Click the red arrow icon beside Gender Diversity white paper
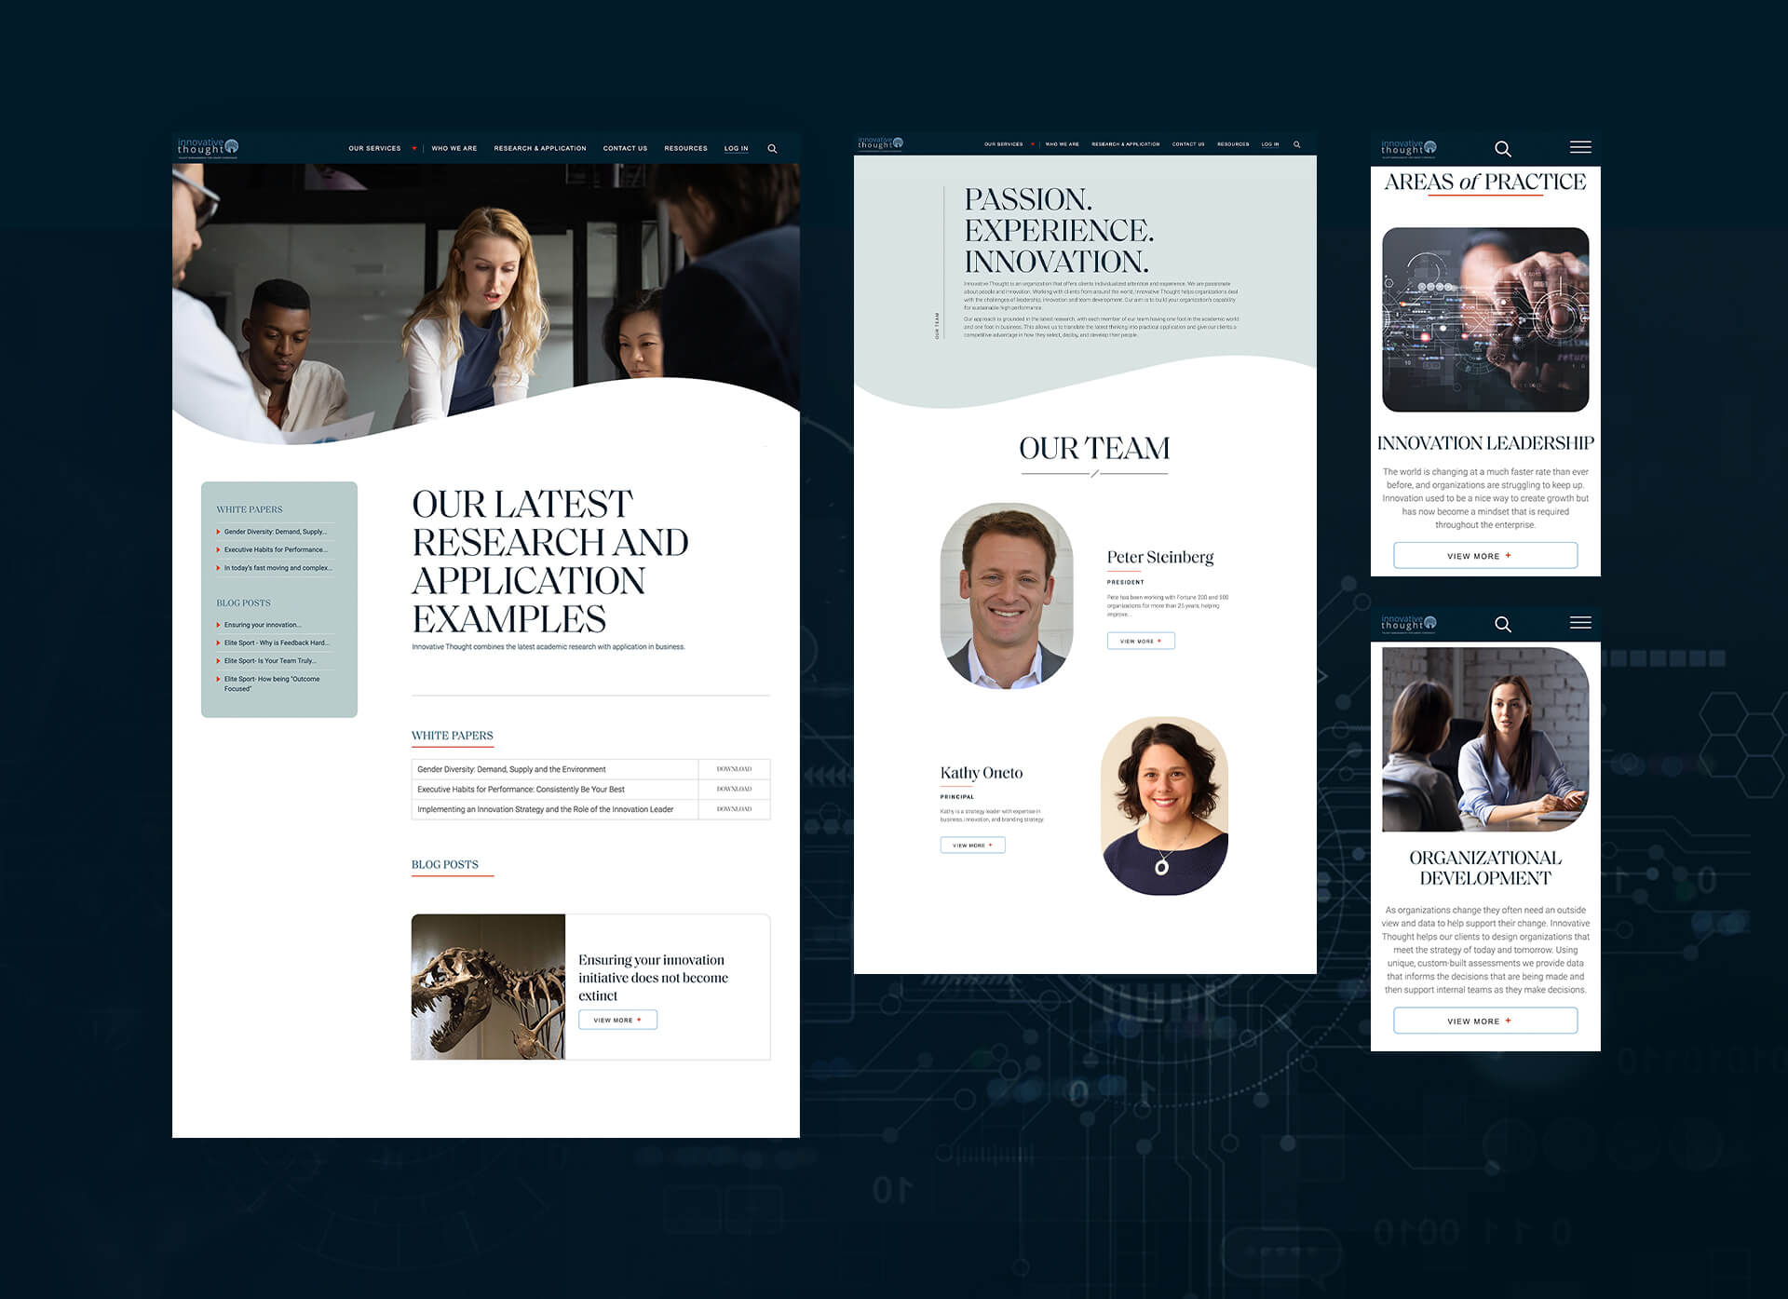This screenshot has height=1299, width=1788. 217,531
